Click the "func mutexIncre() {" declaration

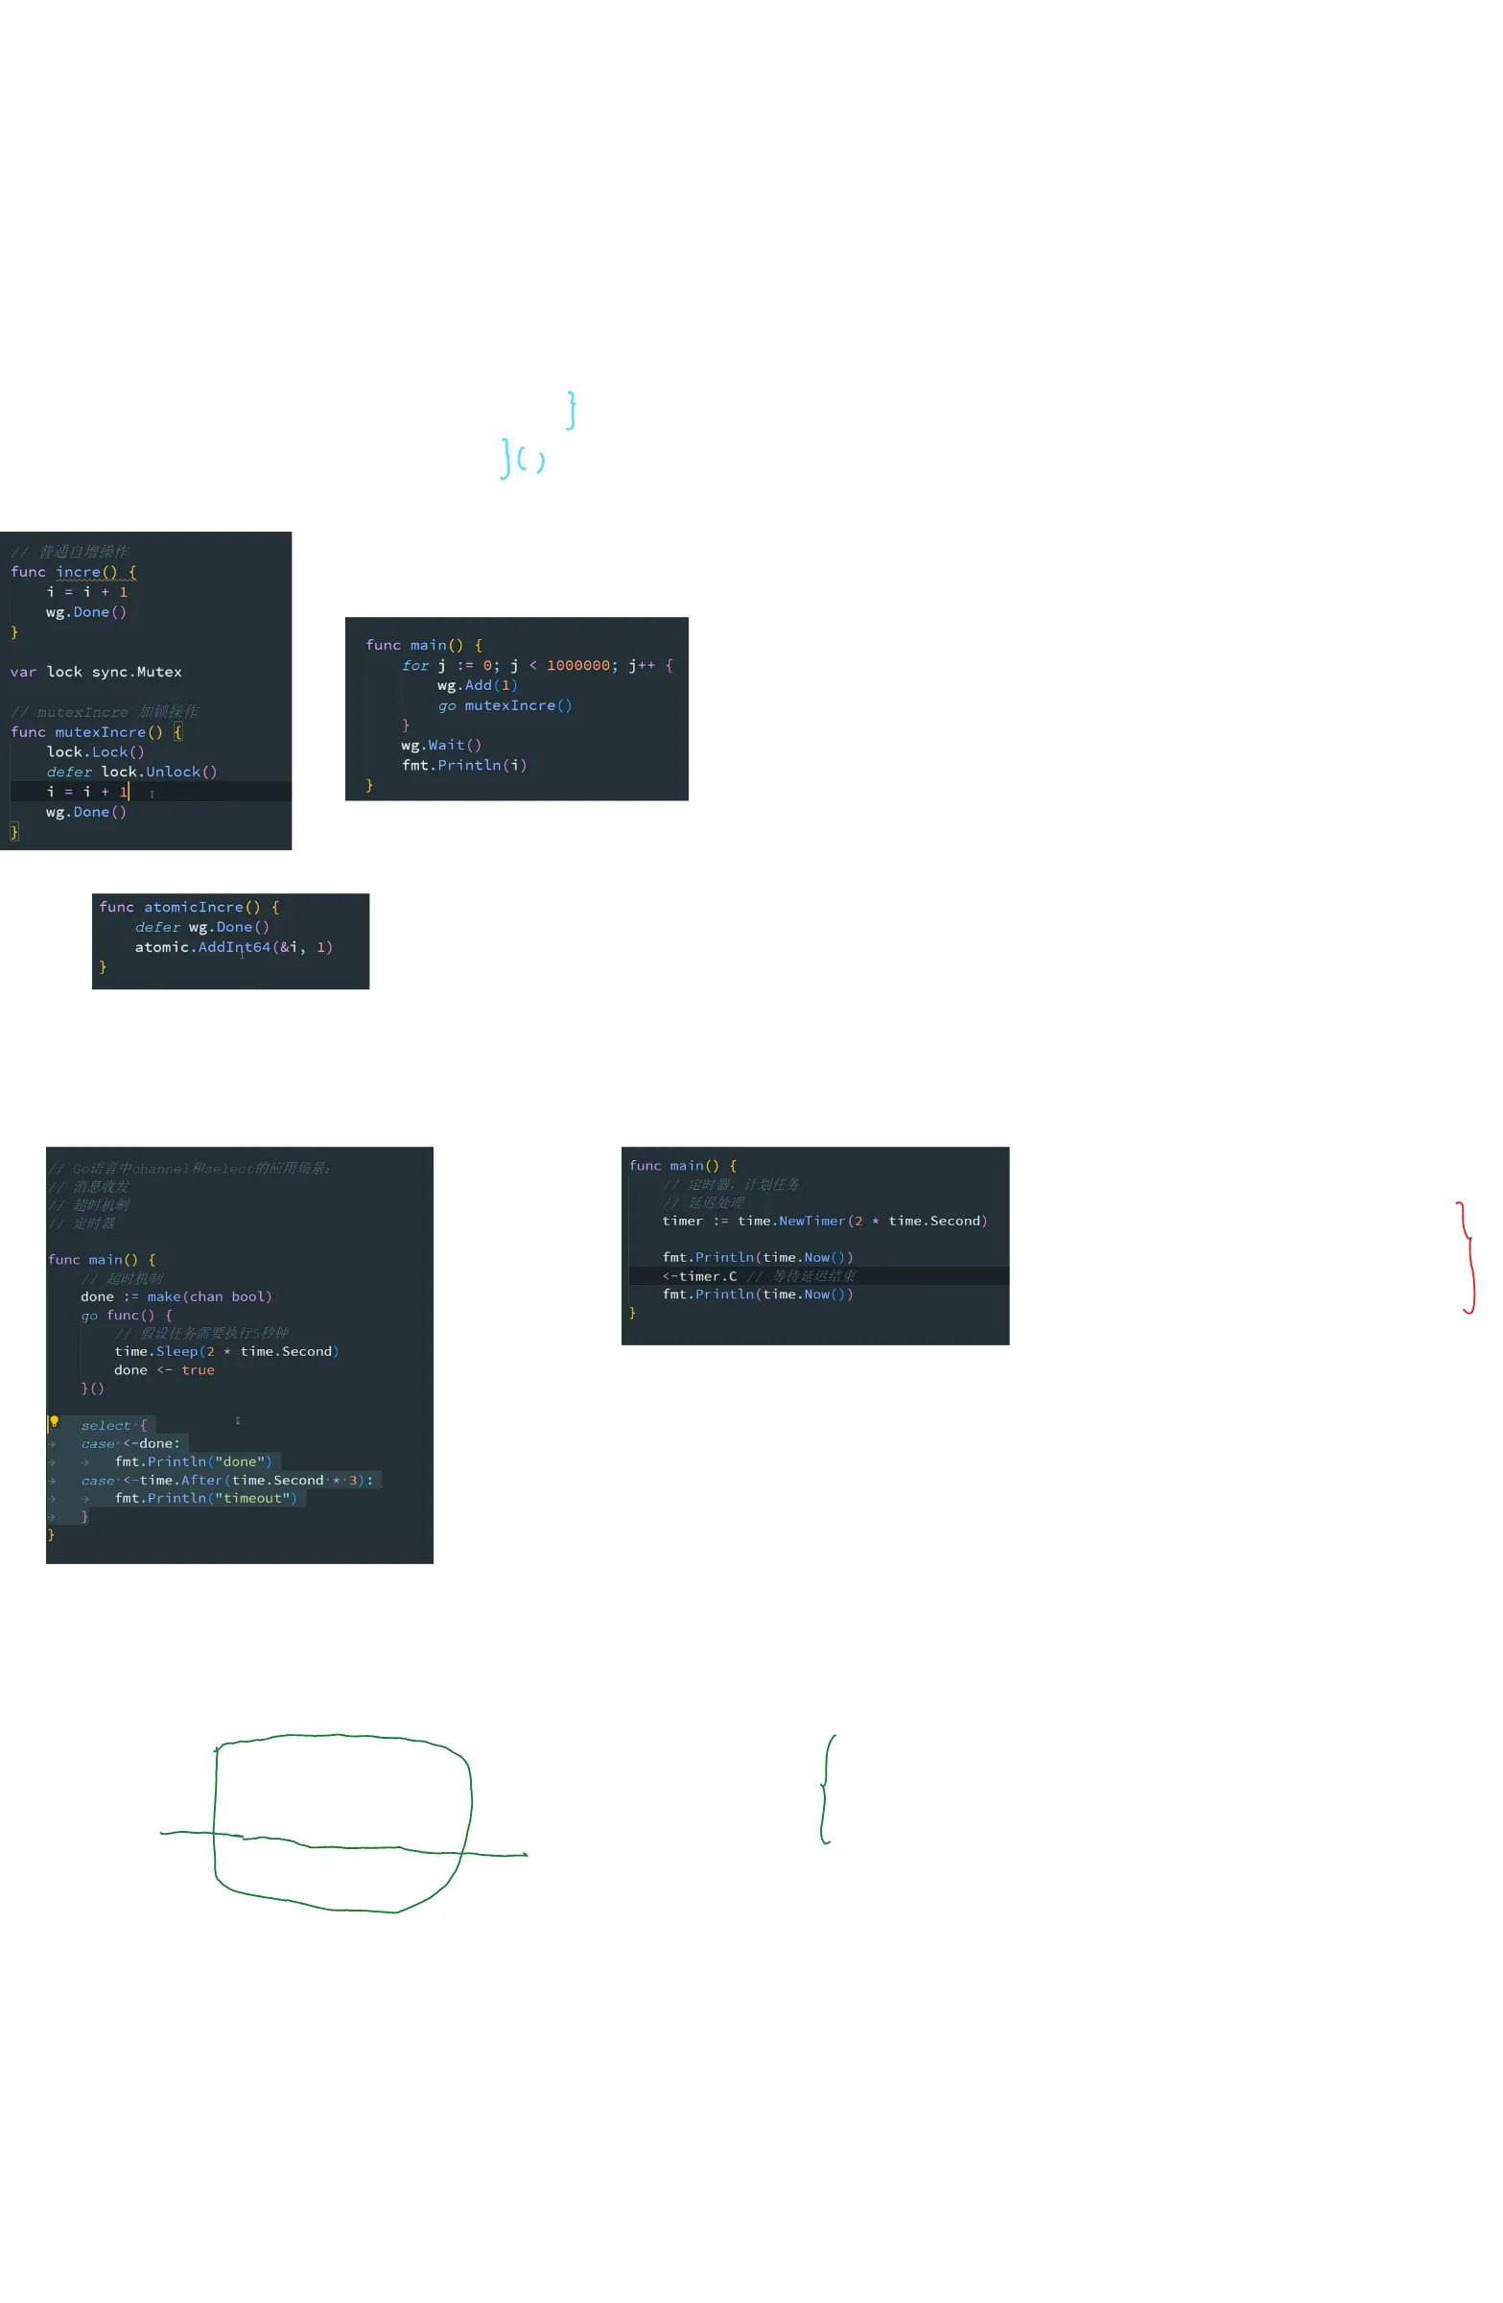click(96, 731)
